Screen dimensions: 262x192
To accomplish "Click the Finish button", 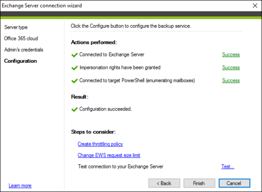I will (199, 183).
